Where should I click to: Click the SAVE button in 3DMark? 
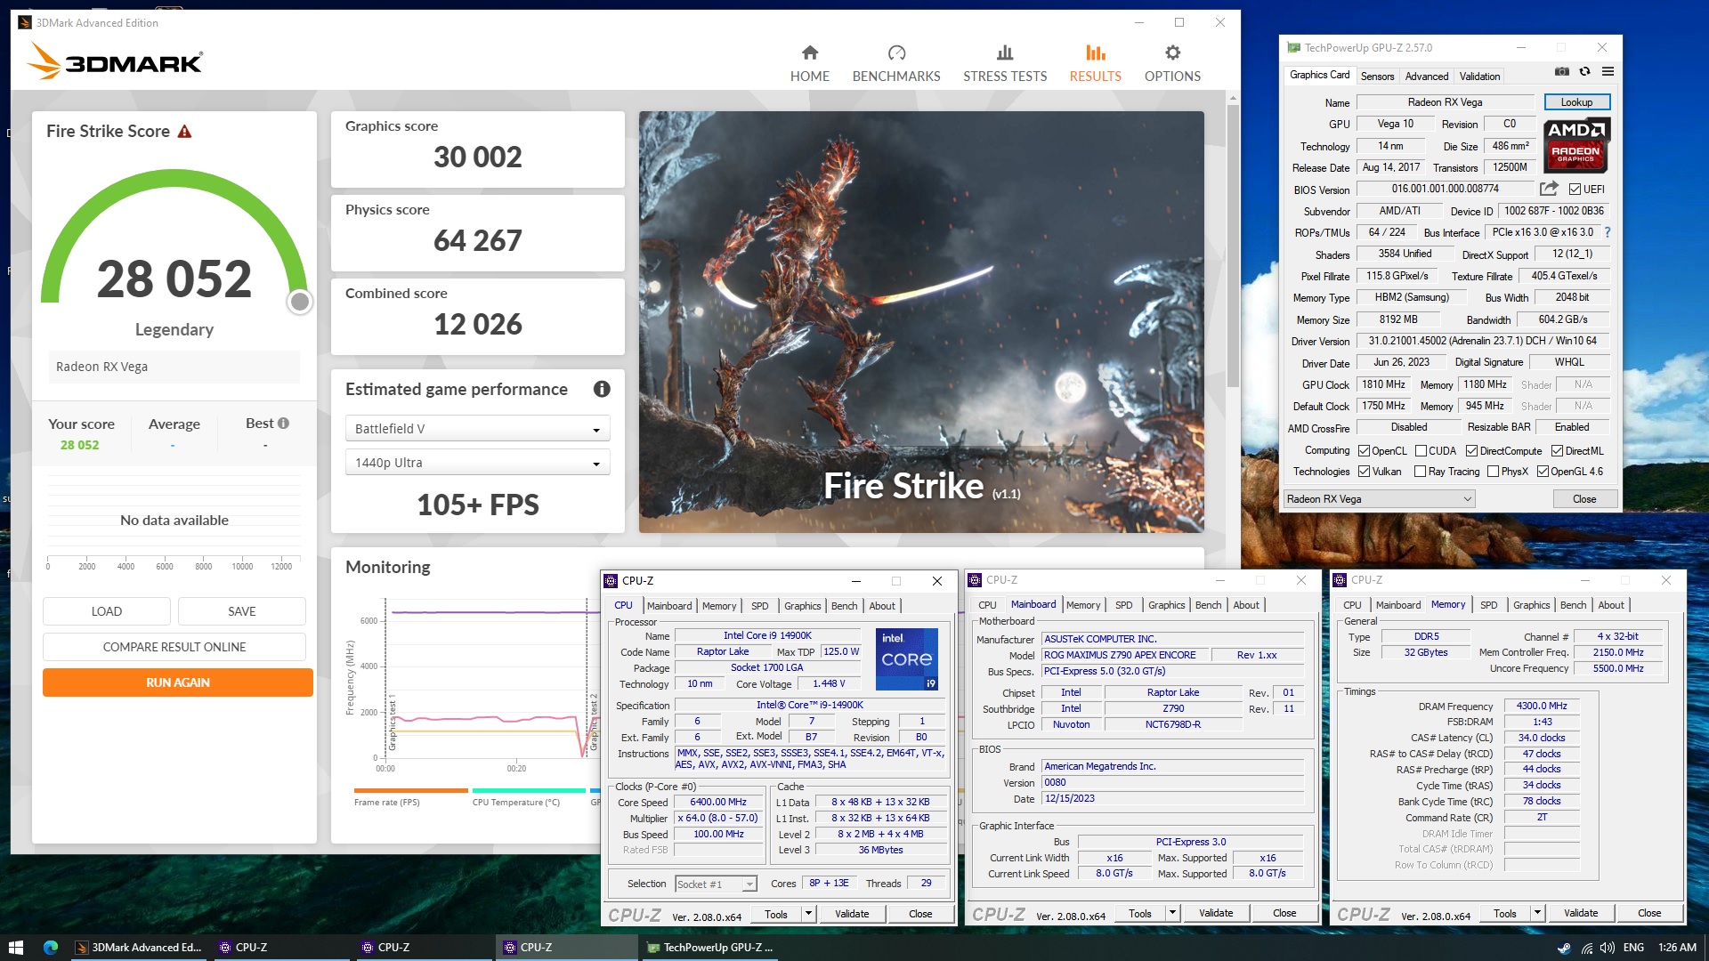click(242, 611)
